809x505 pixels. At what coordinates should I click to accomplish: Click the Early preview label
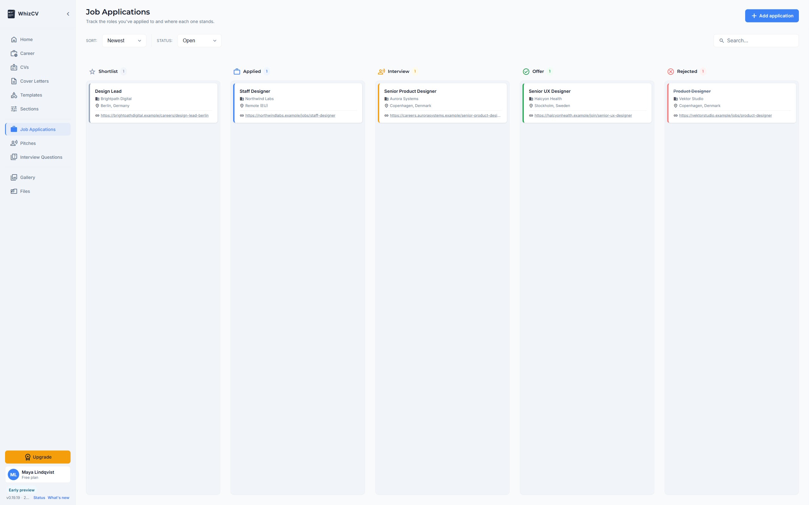22,490
